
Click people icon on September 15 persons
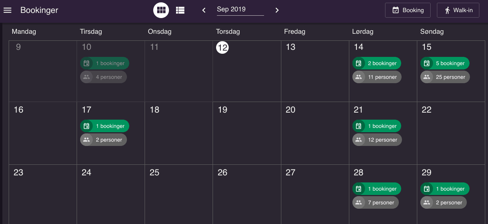(x=427, y=77)
